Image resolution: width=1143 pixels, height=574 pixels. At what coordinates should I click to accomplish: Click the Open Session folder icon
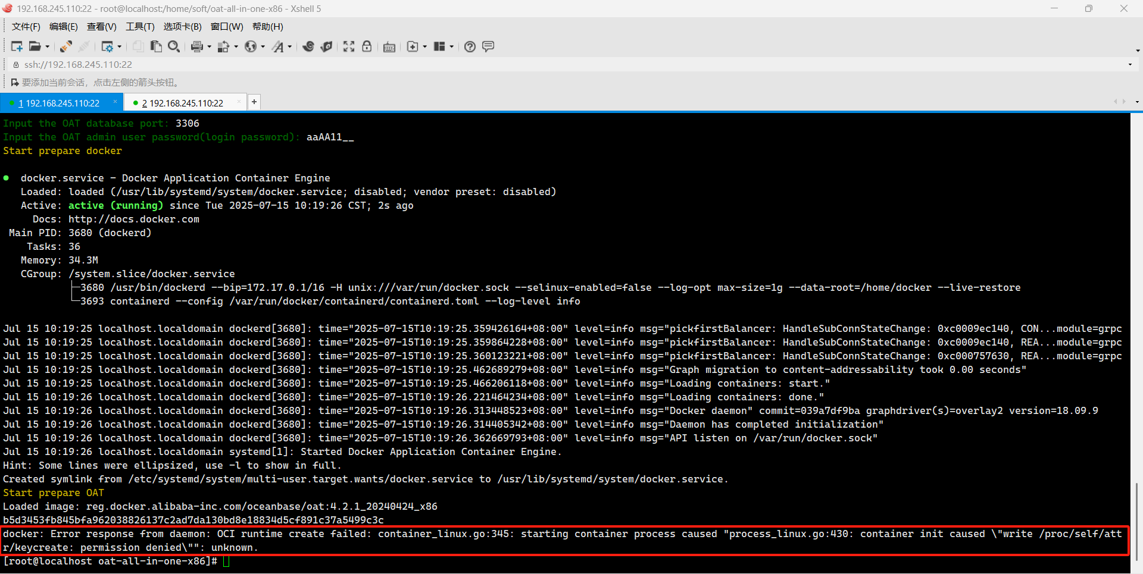[35, 46]
